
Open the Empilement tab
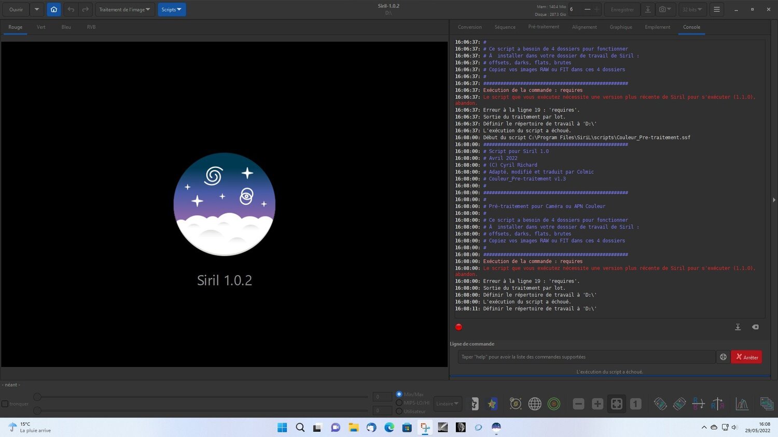pyautogui.click(x=658, y=27)
